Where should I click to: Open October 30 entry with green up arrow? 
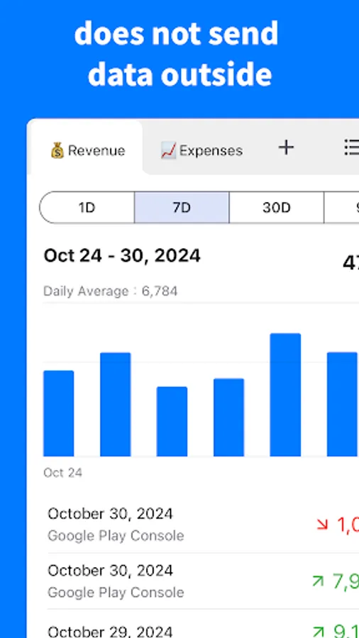[x=203, y=581]
